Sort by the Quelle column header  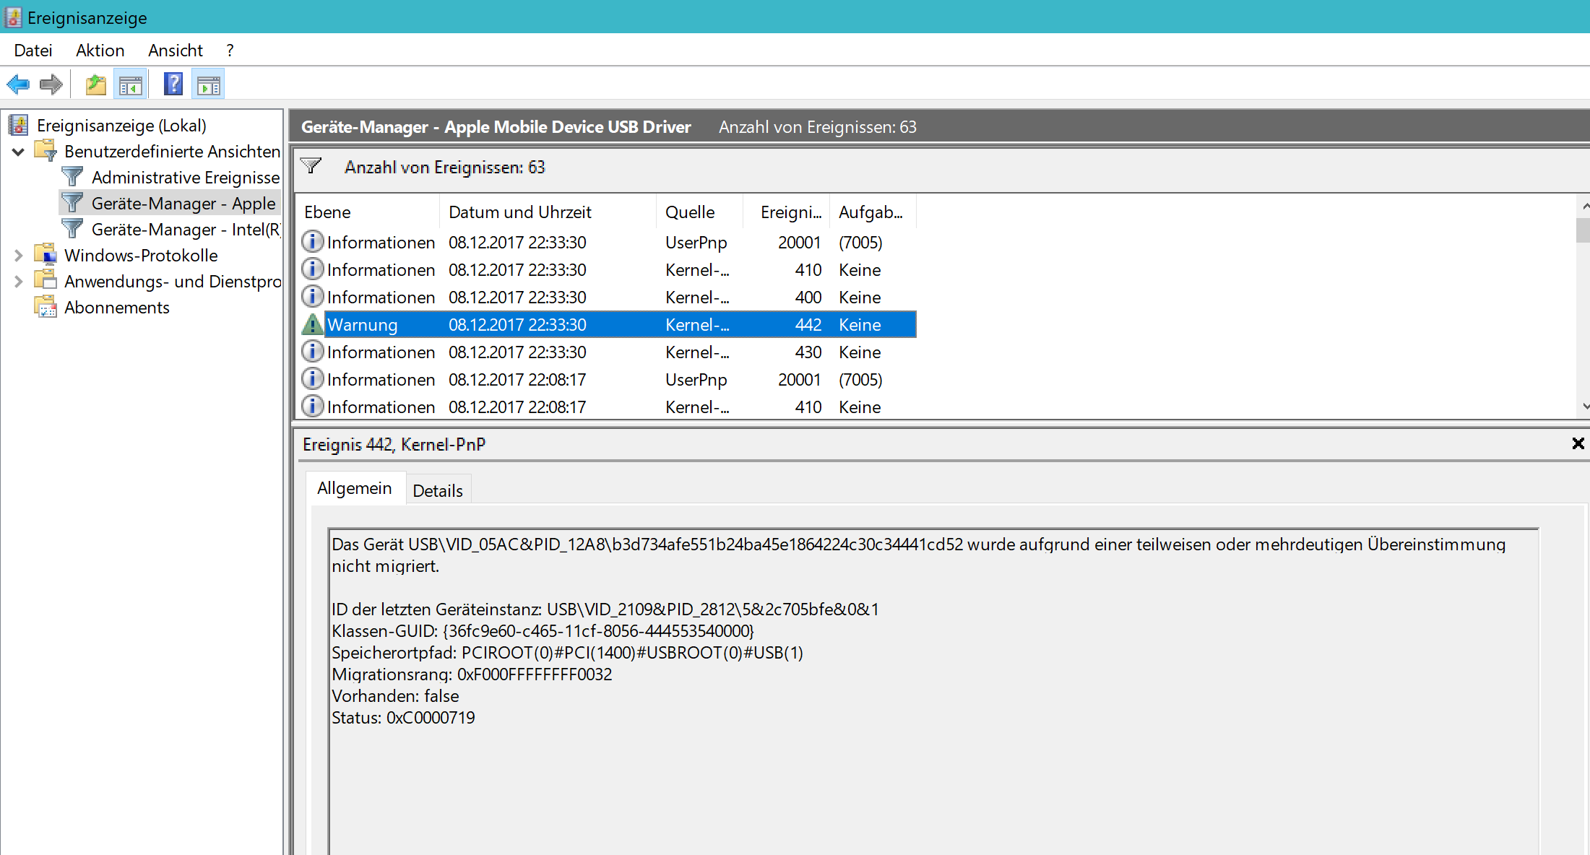(690, 212)
